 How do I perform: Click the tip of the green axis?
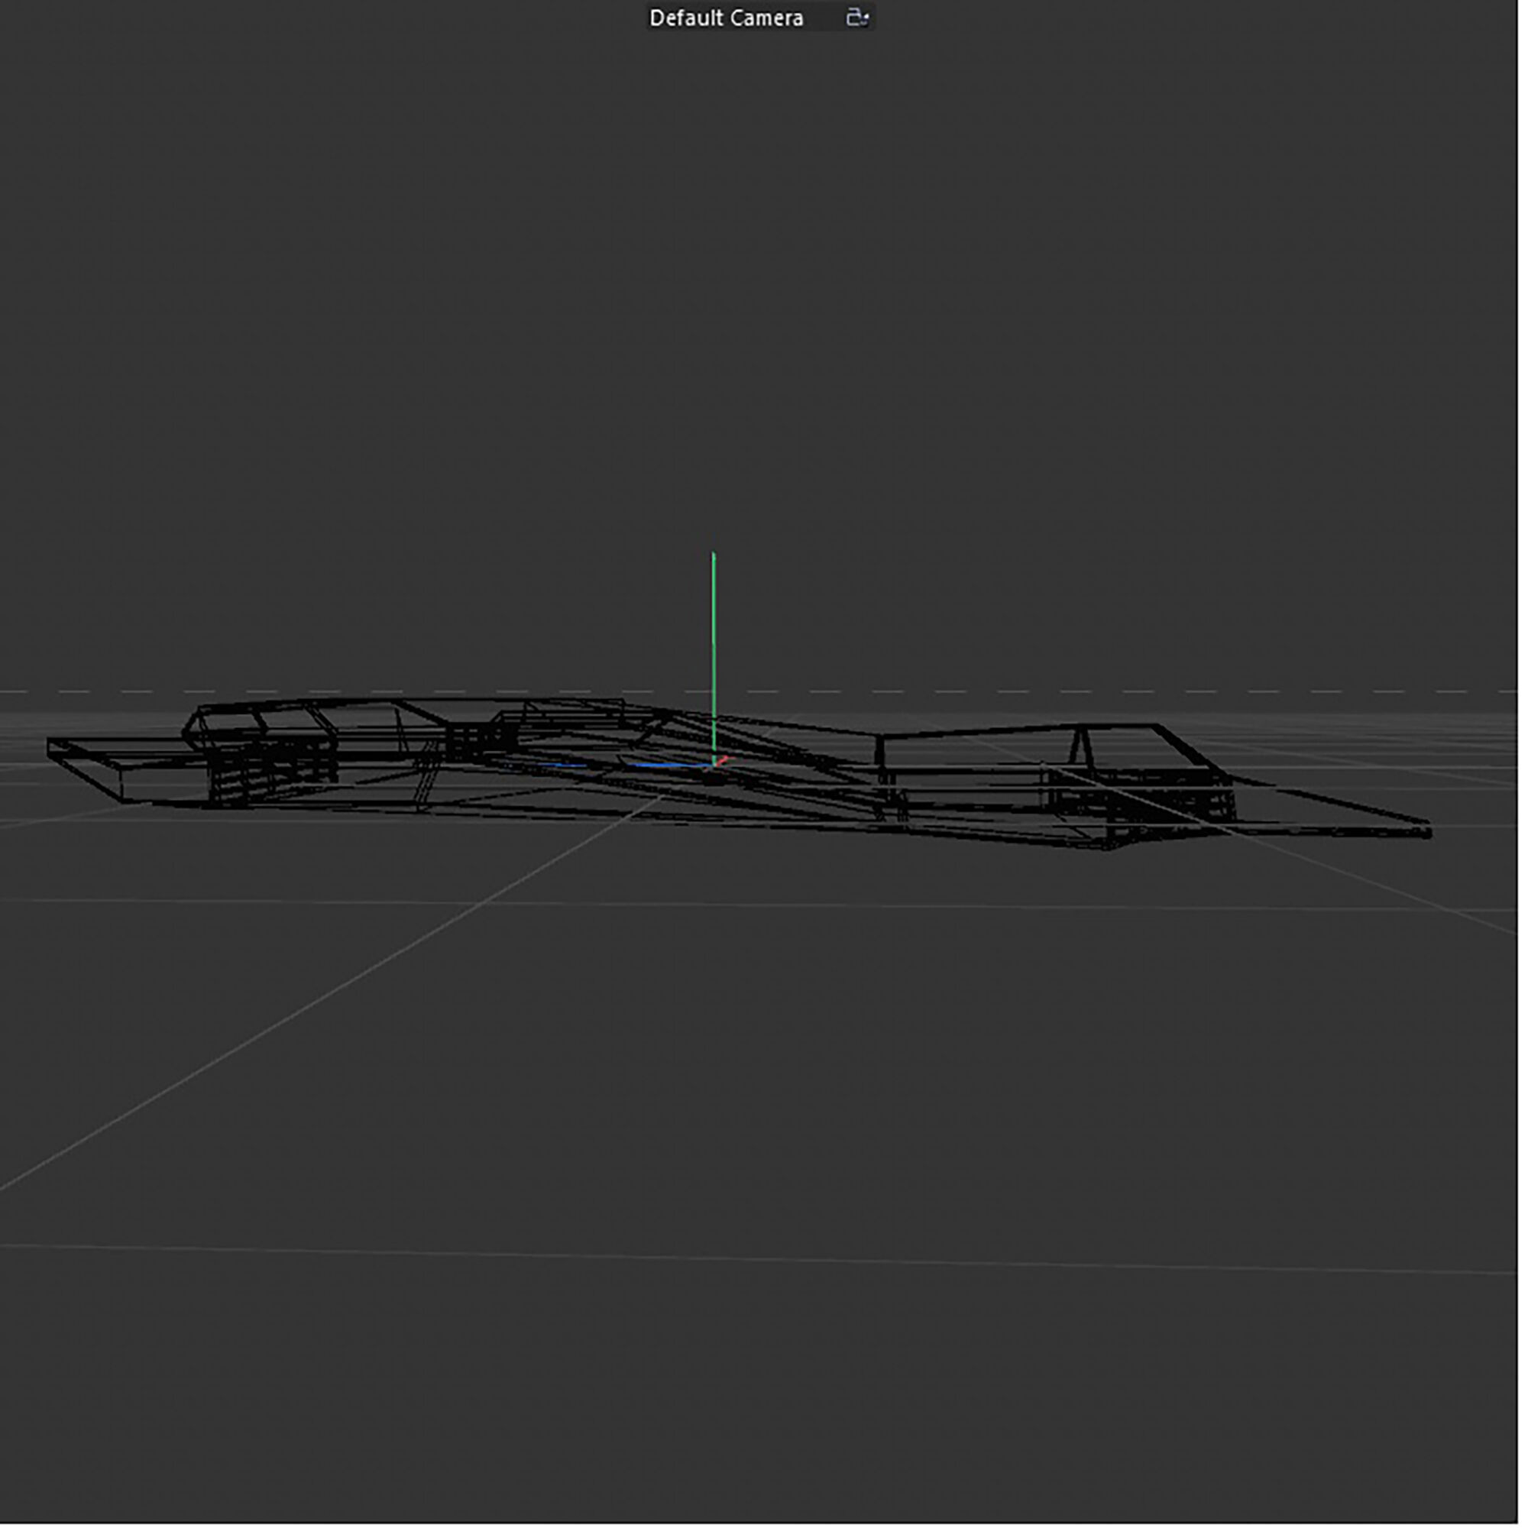pos(714,556)
